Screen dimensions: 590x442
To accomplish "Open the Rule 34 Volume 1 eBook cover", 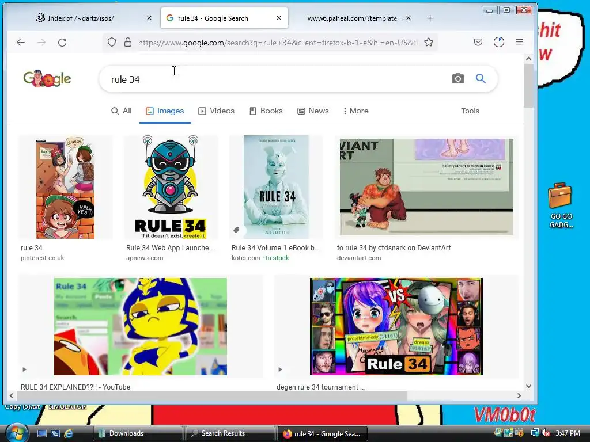I will click(276, 187).
